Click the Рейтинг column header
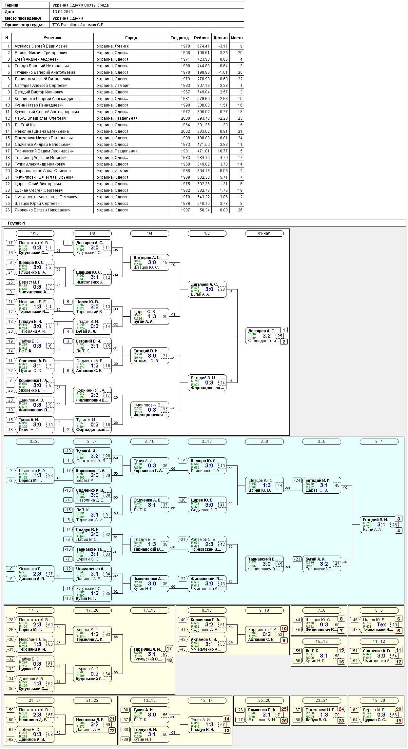The width and height of the screenshot is (408, 749). (x=202, y=38)
